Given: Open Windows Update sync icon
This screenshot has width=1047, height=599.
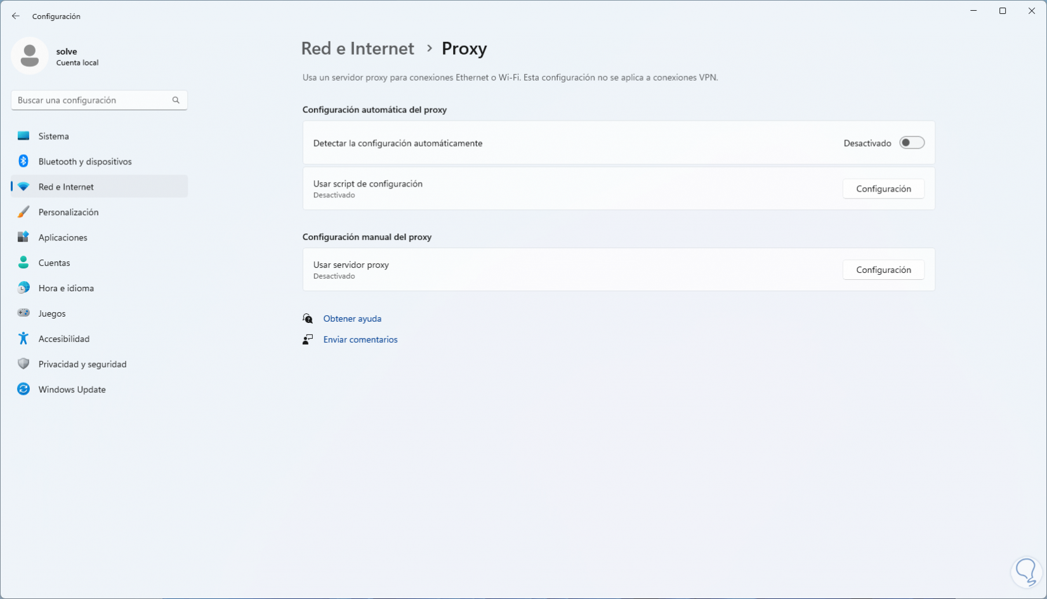Looking at the screenshot, I should (23, 390).
